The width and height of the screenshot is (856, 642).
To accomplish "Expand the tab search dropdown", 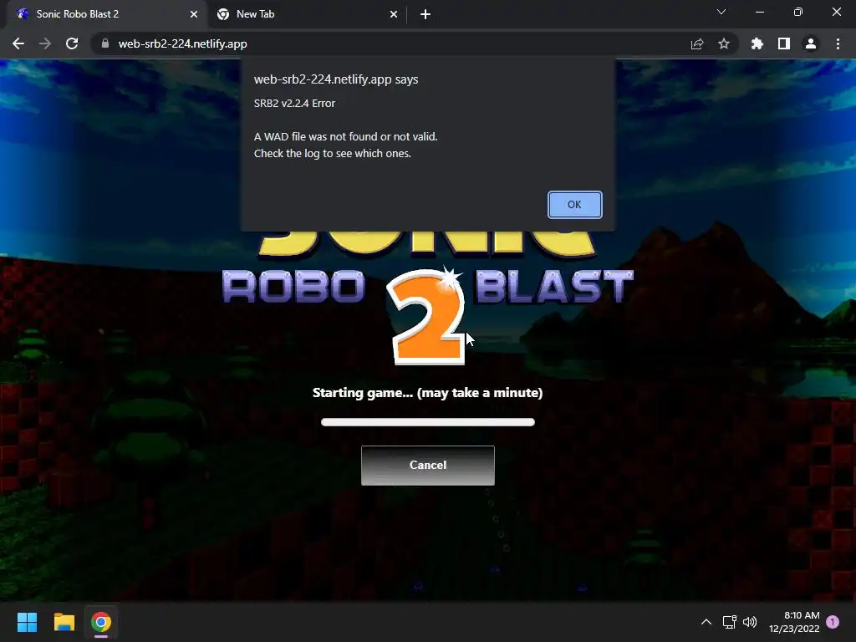I will pyautogui.click(x=721, y=12).
